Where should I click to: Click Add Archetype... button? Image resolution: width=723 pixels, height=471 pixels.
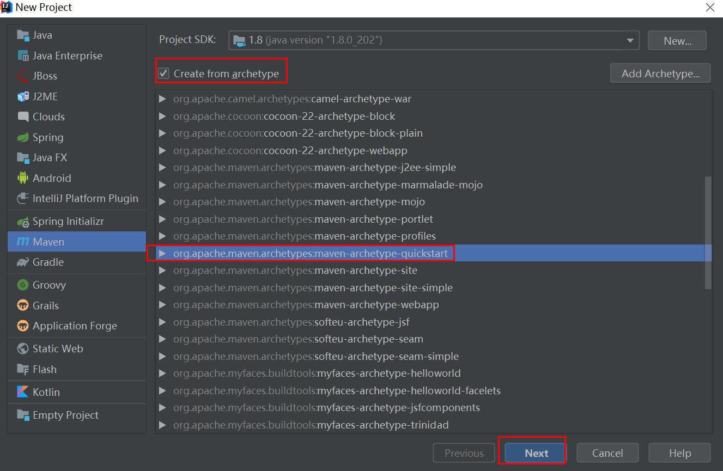coord(660,74)
